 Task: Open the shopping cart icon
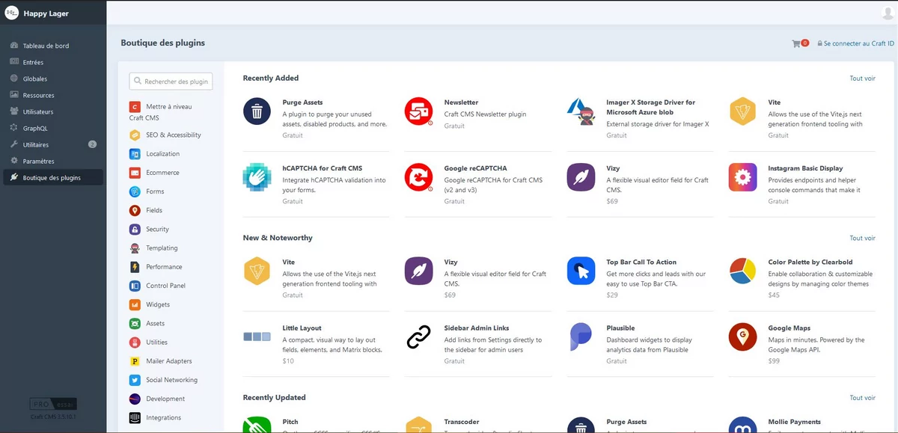click(796, 43)
